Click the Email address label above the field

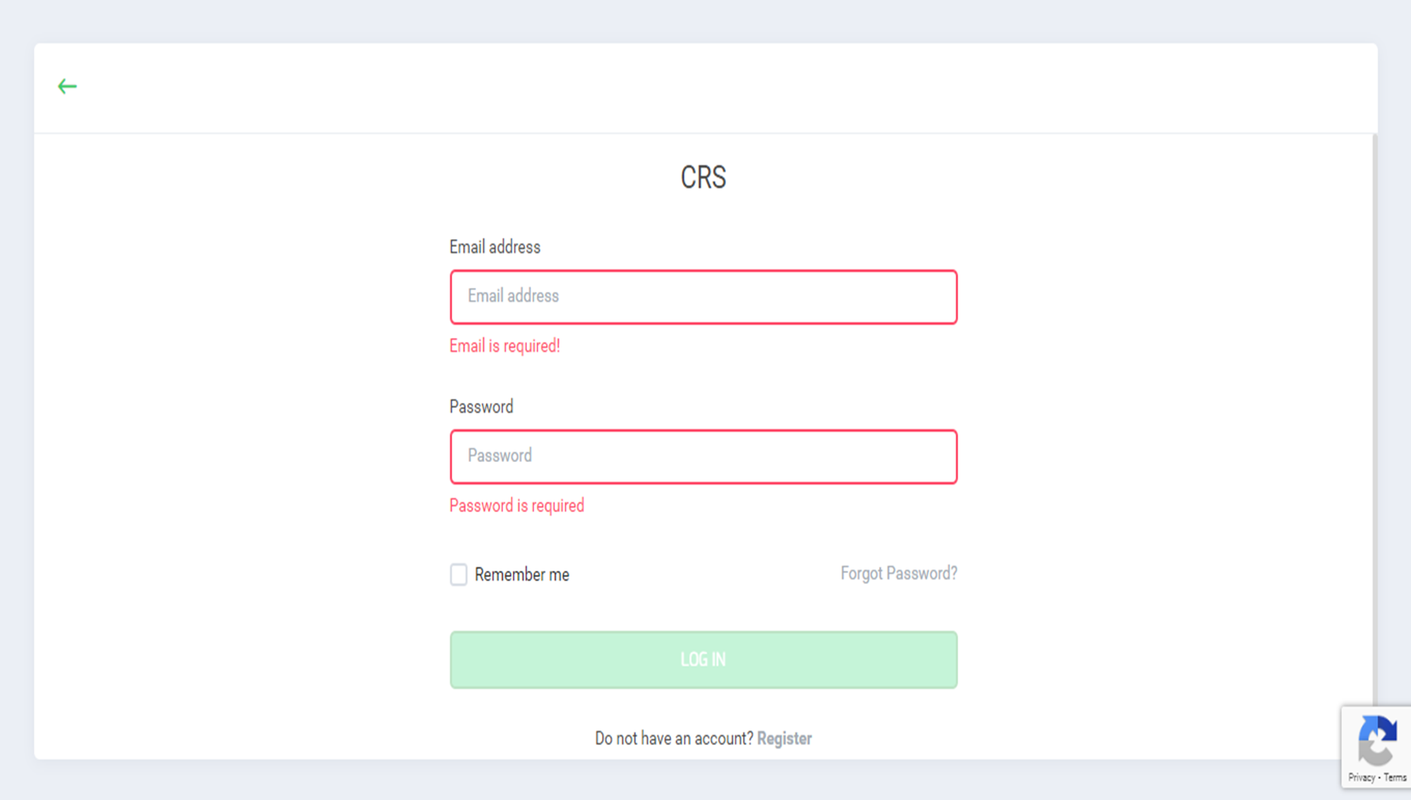[495, 247]
